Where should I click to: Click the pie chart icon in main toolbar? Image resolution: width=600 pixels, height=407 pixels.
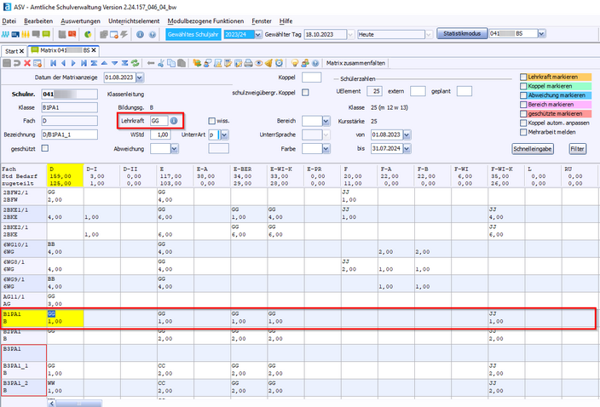click(x=88, y=34)
